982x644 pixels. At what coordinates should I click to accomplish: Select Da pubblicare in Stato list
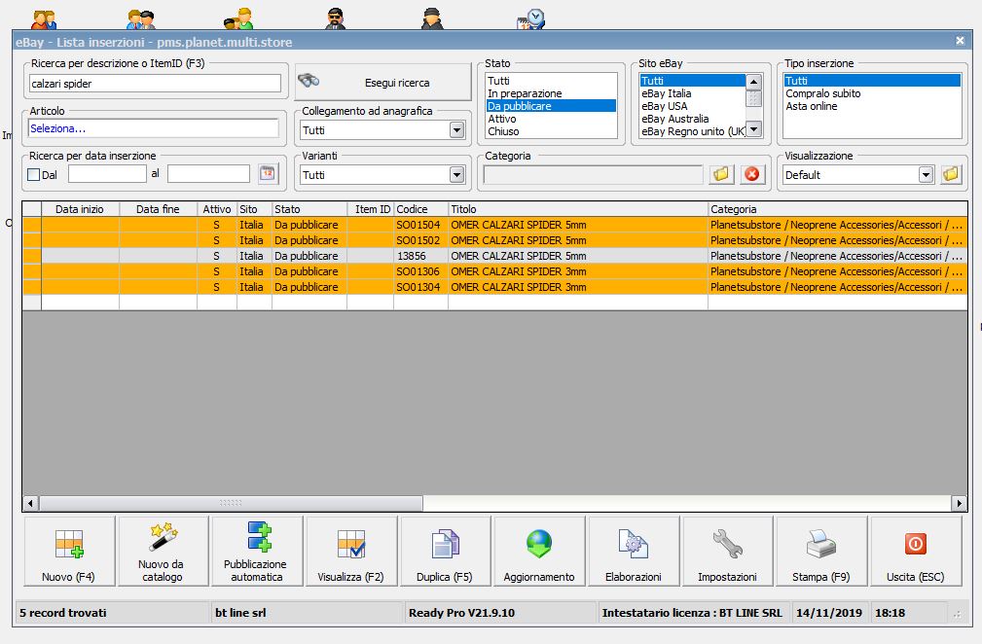click(551, 106)
